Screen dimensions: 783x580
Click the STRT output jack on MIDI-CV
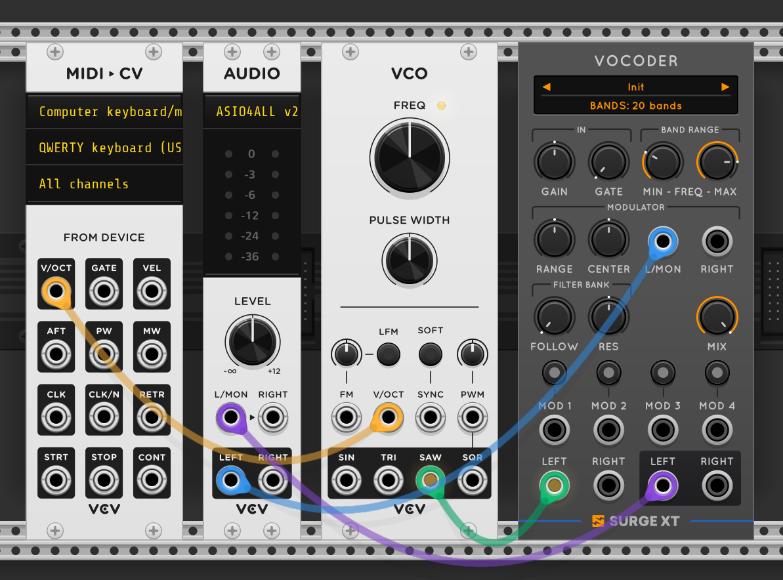(x=56, y=481)
